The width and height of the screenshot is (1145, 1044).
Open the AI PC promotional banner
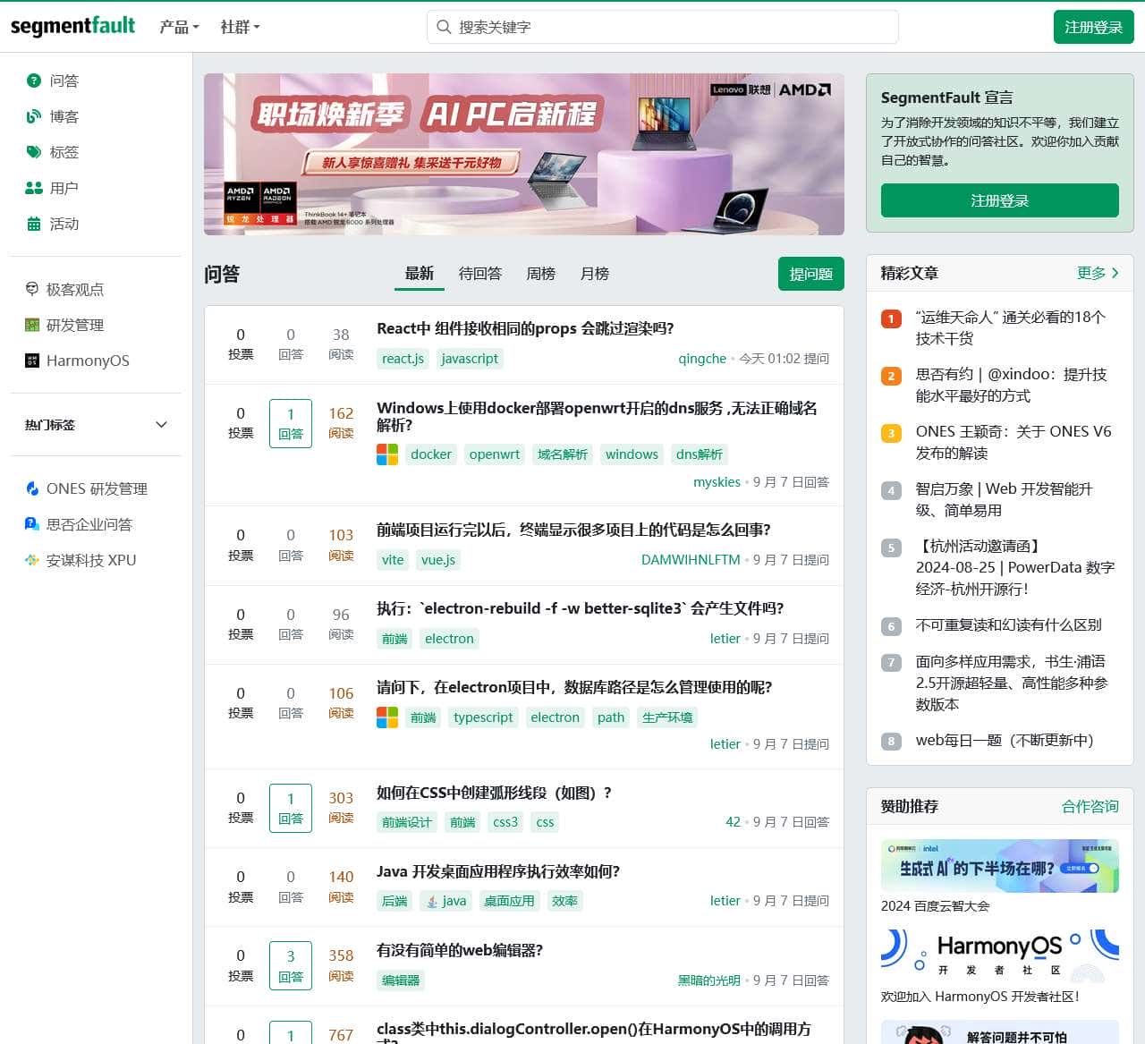(523, 154)
